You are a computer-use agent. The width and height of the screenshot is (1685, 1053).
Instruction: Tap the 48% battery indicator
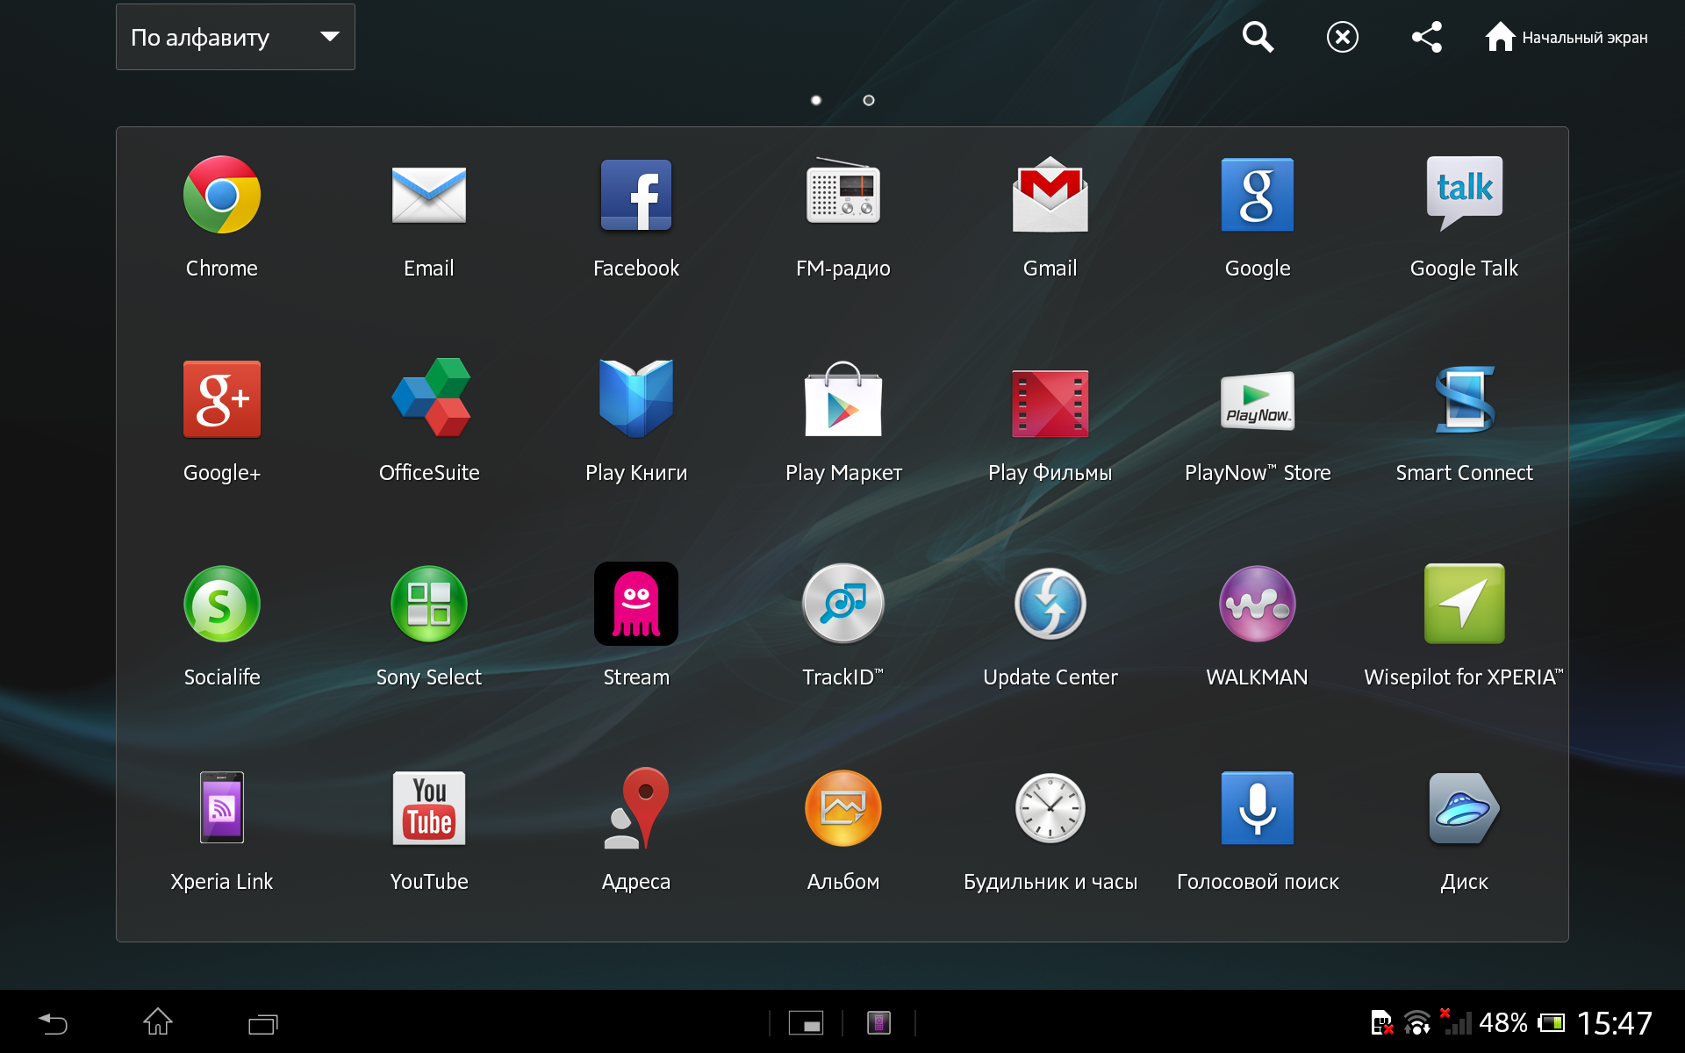[x=1521, y=1023]
